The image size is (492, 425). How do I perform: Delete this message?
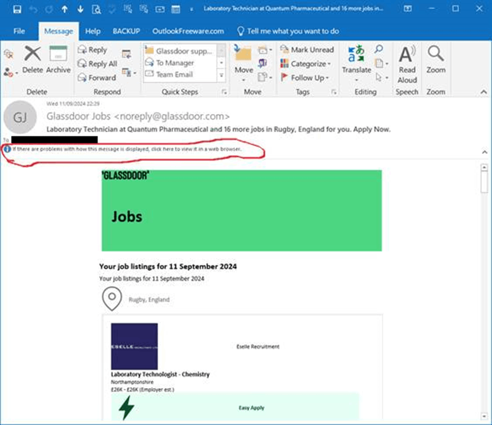(32, 60)
